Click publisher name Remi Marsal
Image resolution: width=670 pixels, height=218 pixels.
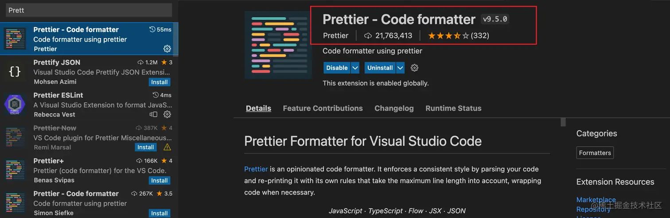(52, 148)
